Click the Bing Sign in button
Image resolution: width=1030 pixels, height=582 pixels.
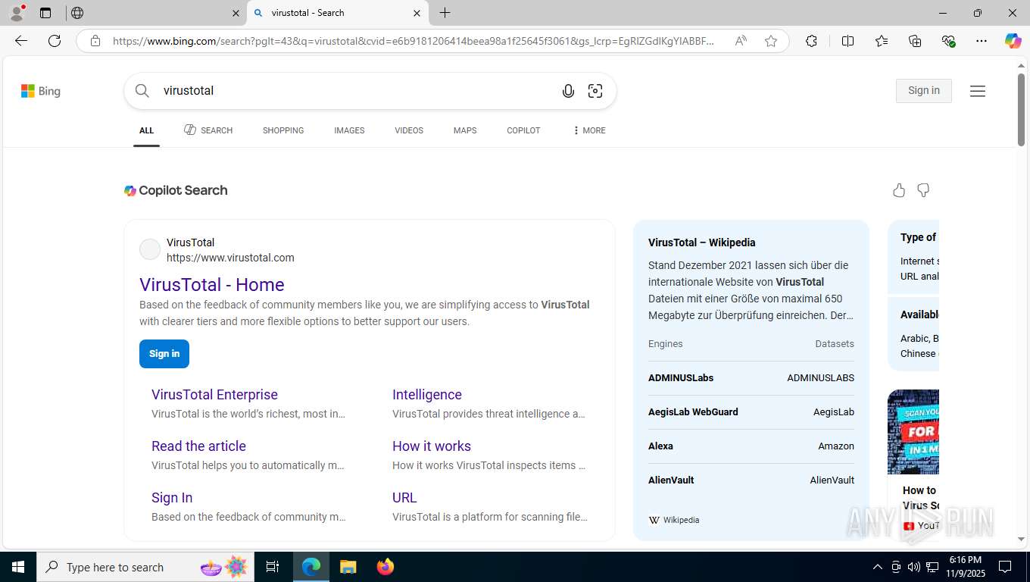pos(923,90)
